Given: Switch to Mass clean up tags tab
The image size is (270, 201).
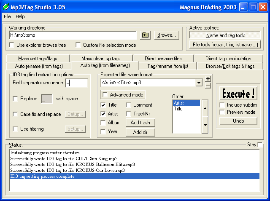Looking at the screenshot, I should click(101, 59).
